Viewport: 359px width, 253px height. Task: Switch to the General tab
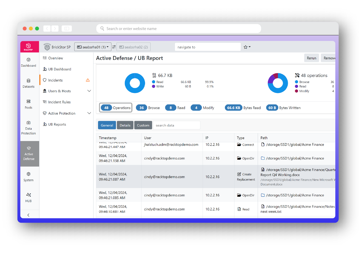coord(107,125)
